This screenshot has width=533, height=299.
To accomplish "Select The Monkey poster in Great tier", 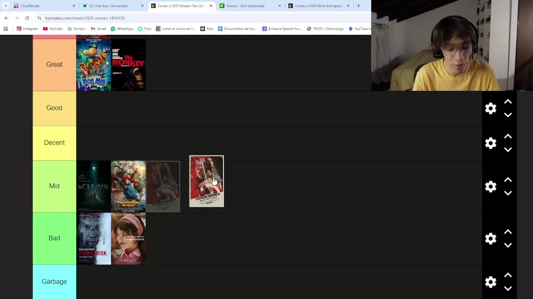I will [x=128, y=65].
